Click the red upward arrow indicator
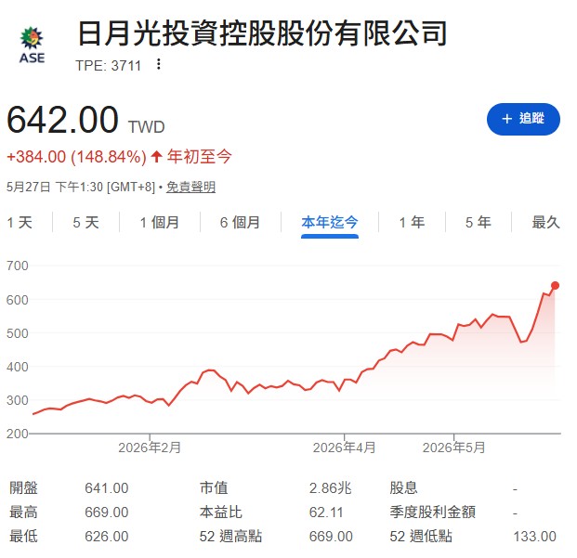 pos(156,157)
